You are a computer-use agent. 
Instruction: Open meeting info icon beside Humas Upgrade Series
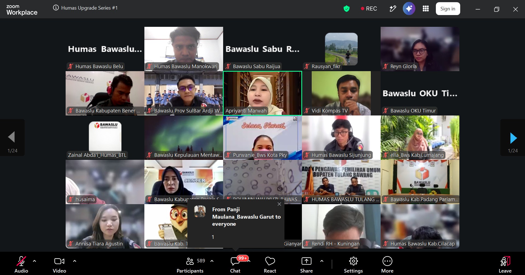click(x=56, y=8)
